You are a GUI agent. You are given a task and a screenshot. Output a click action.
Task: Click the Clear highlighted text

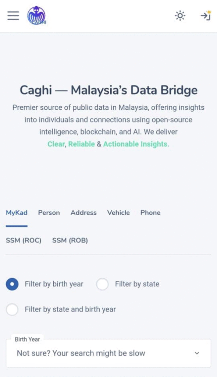(x=56, y=144)
